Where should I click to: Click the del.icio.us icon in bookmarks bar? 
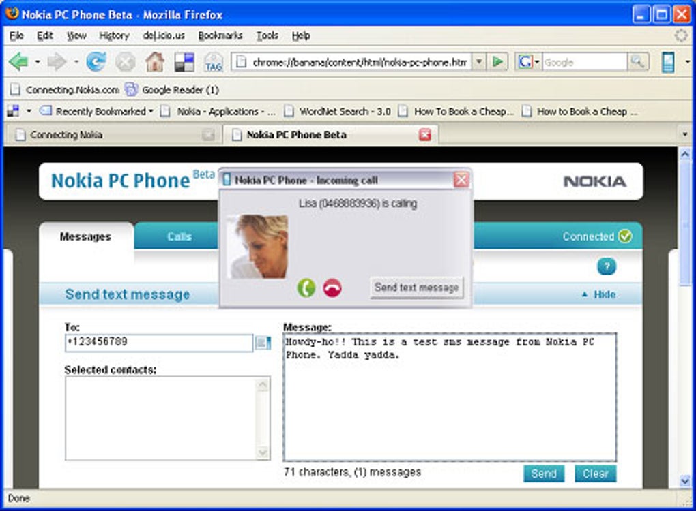click(x=14, y=111)
